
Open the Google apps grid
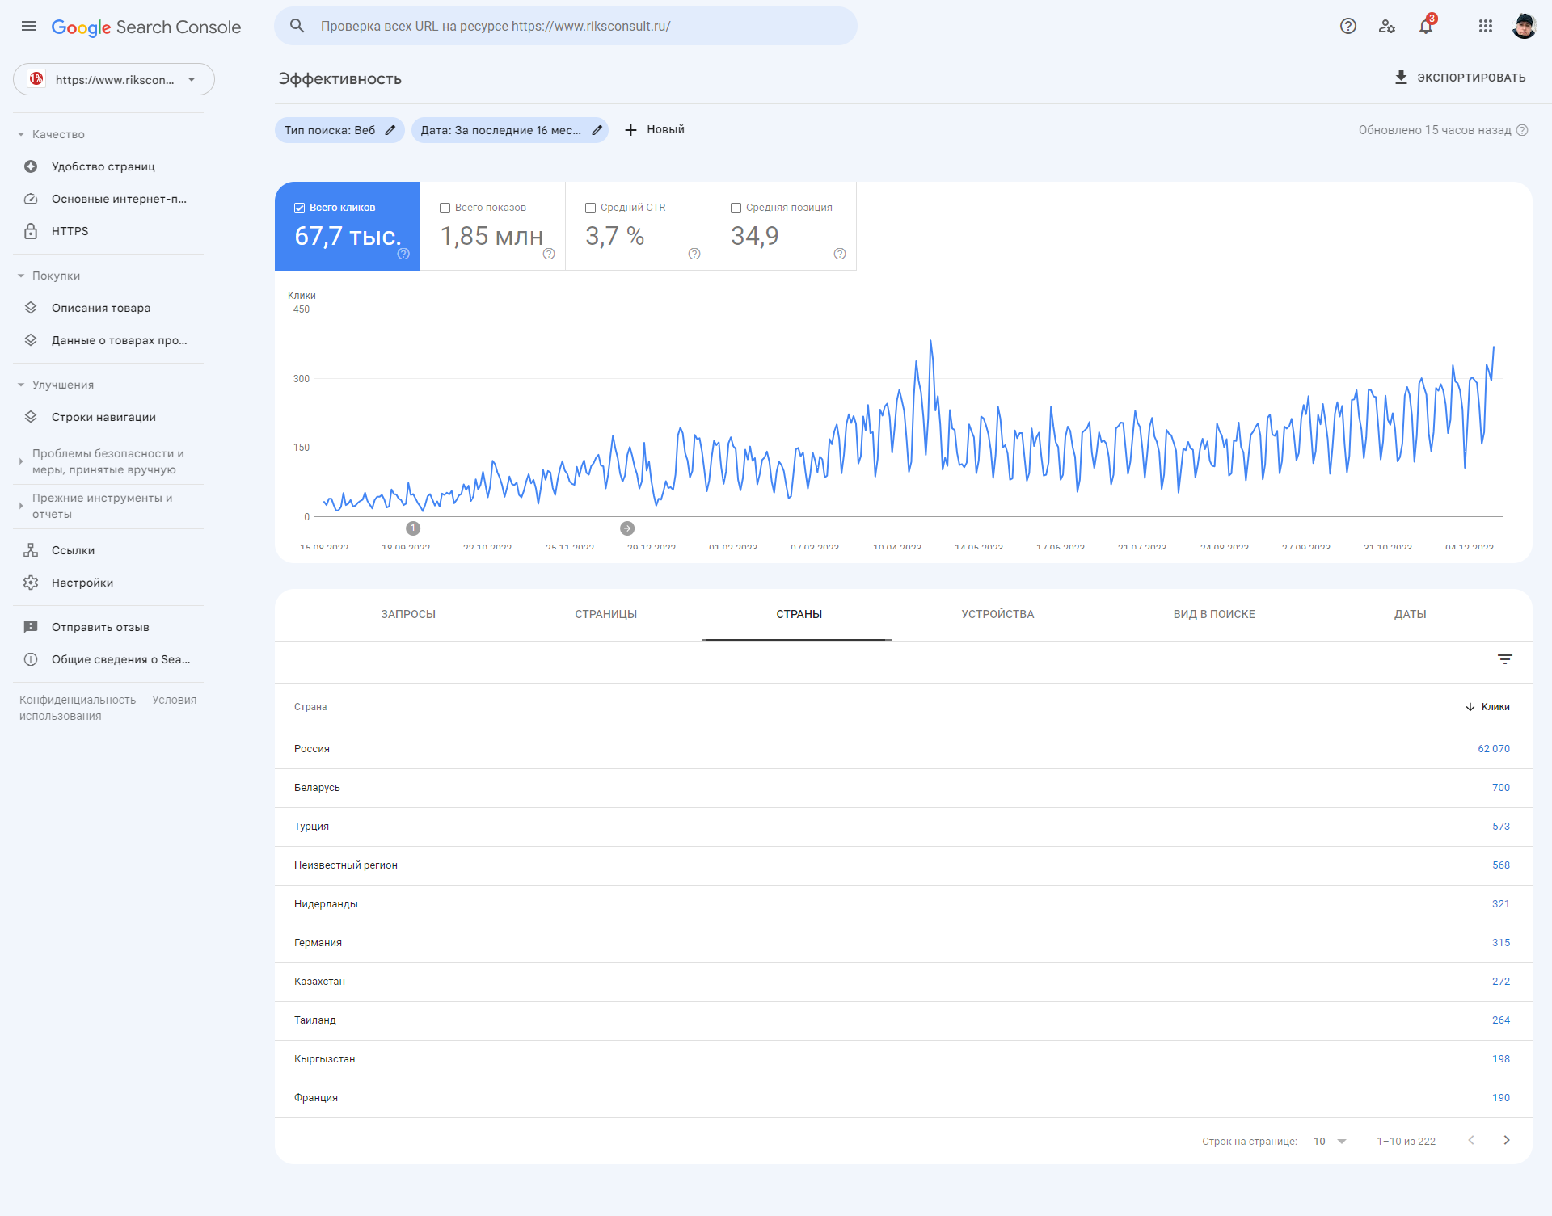click(1485, 26)
